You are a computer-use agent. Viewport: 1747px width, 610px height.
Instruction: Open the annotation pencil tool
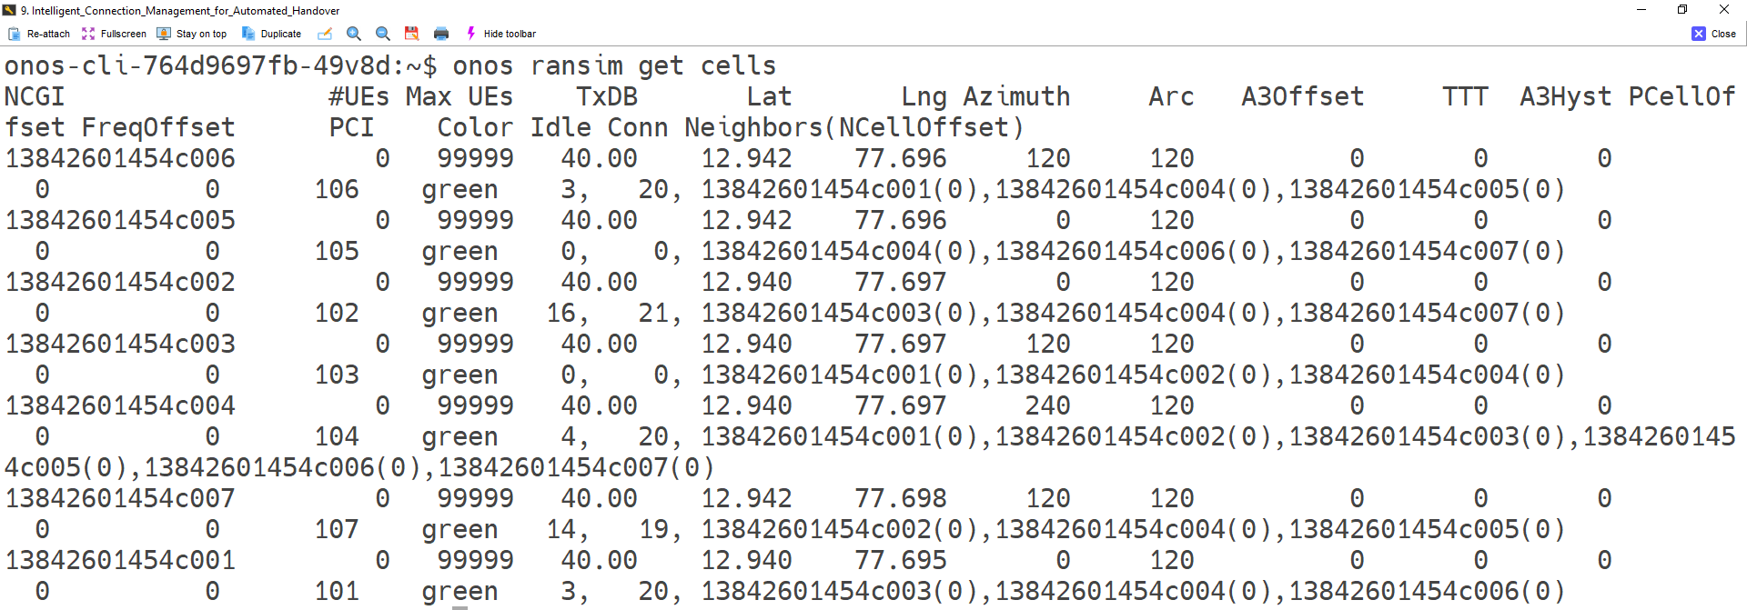coord(326,34)
